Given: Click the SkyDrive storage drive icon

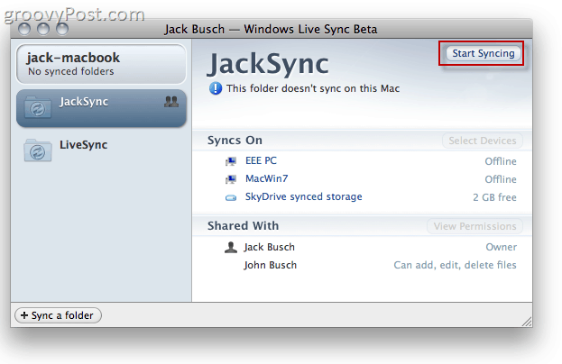Looking at the screenshot, I should pos(230,197).
